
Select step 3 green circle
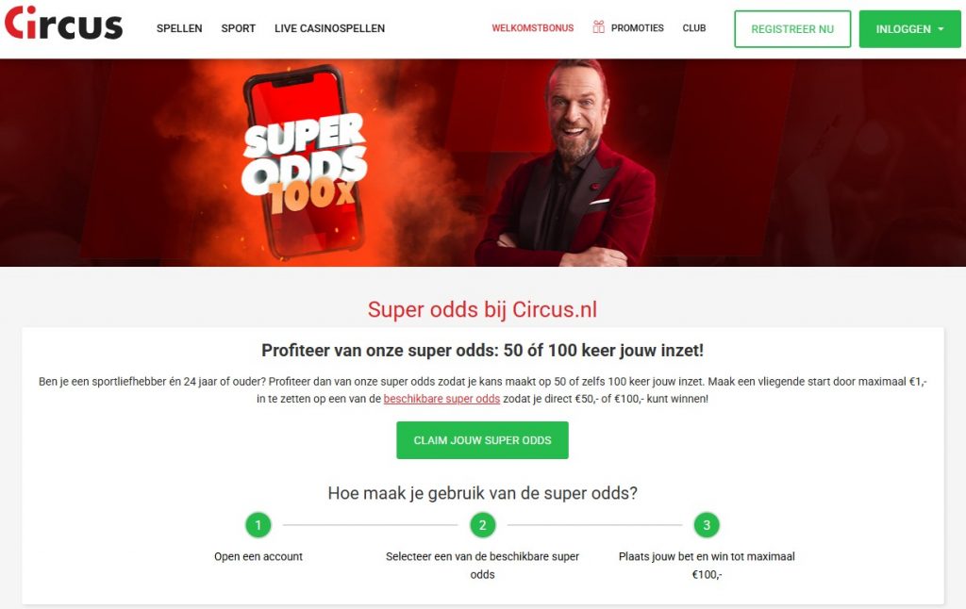[707, 525]
